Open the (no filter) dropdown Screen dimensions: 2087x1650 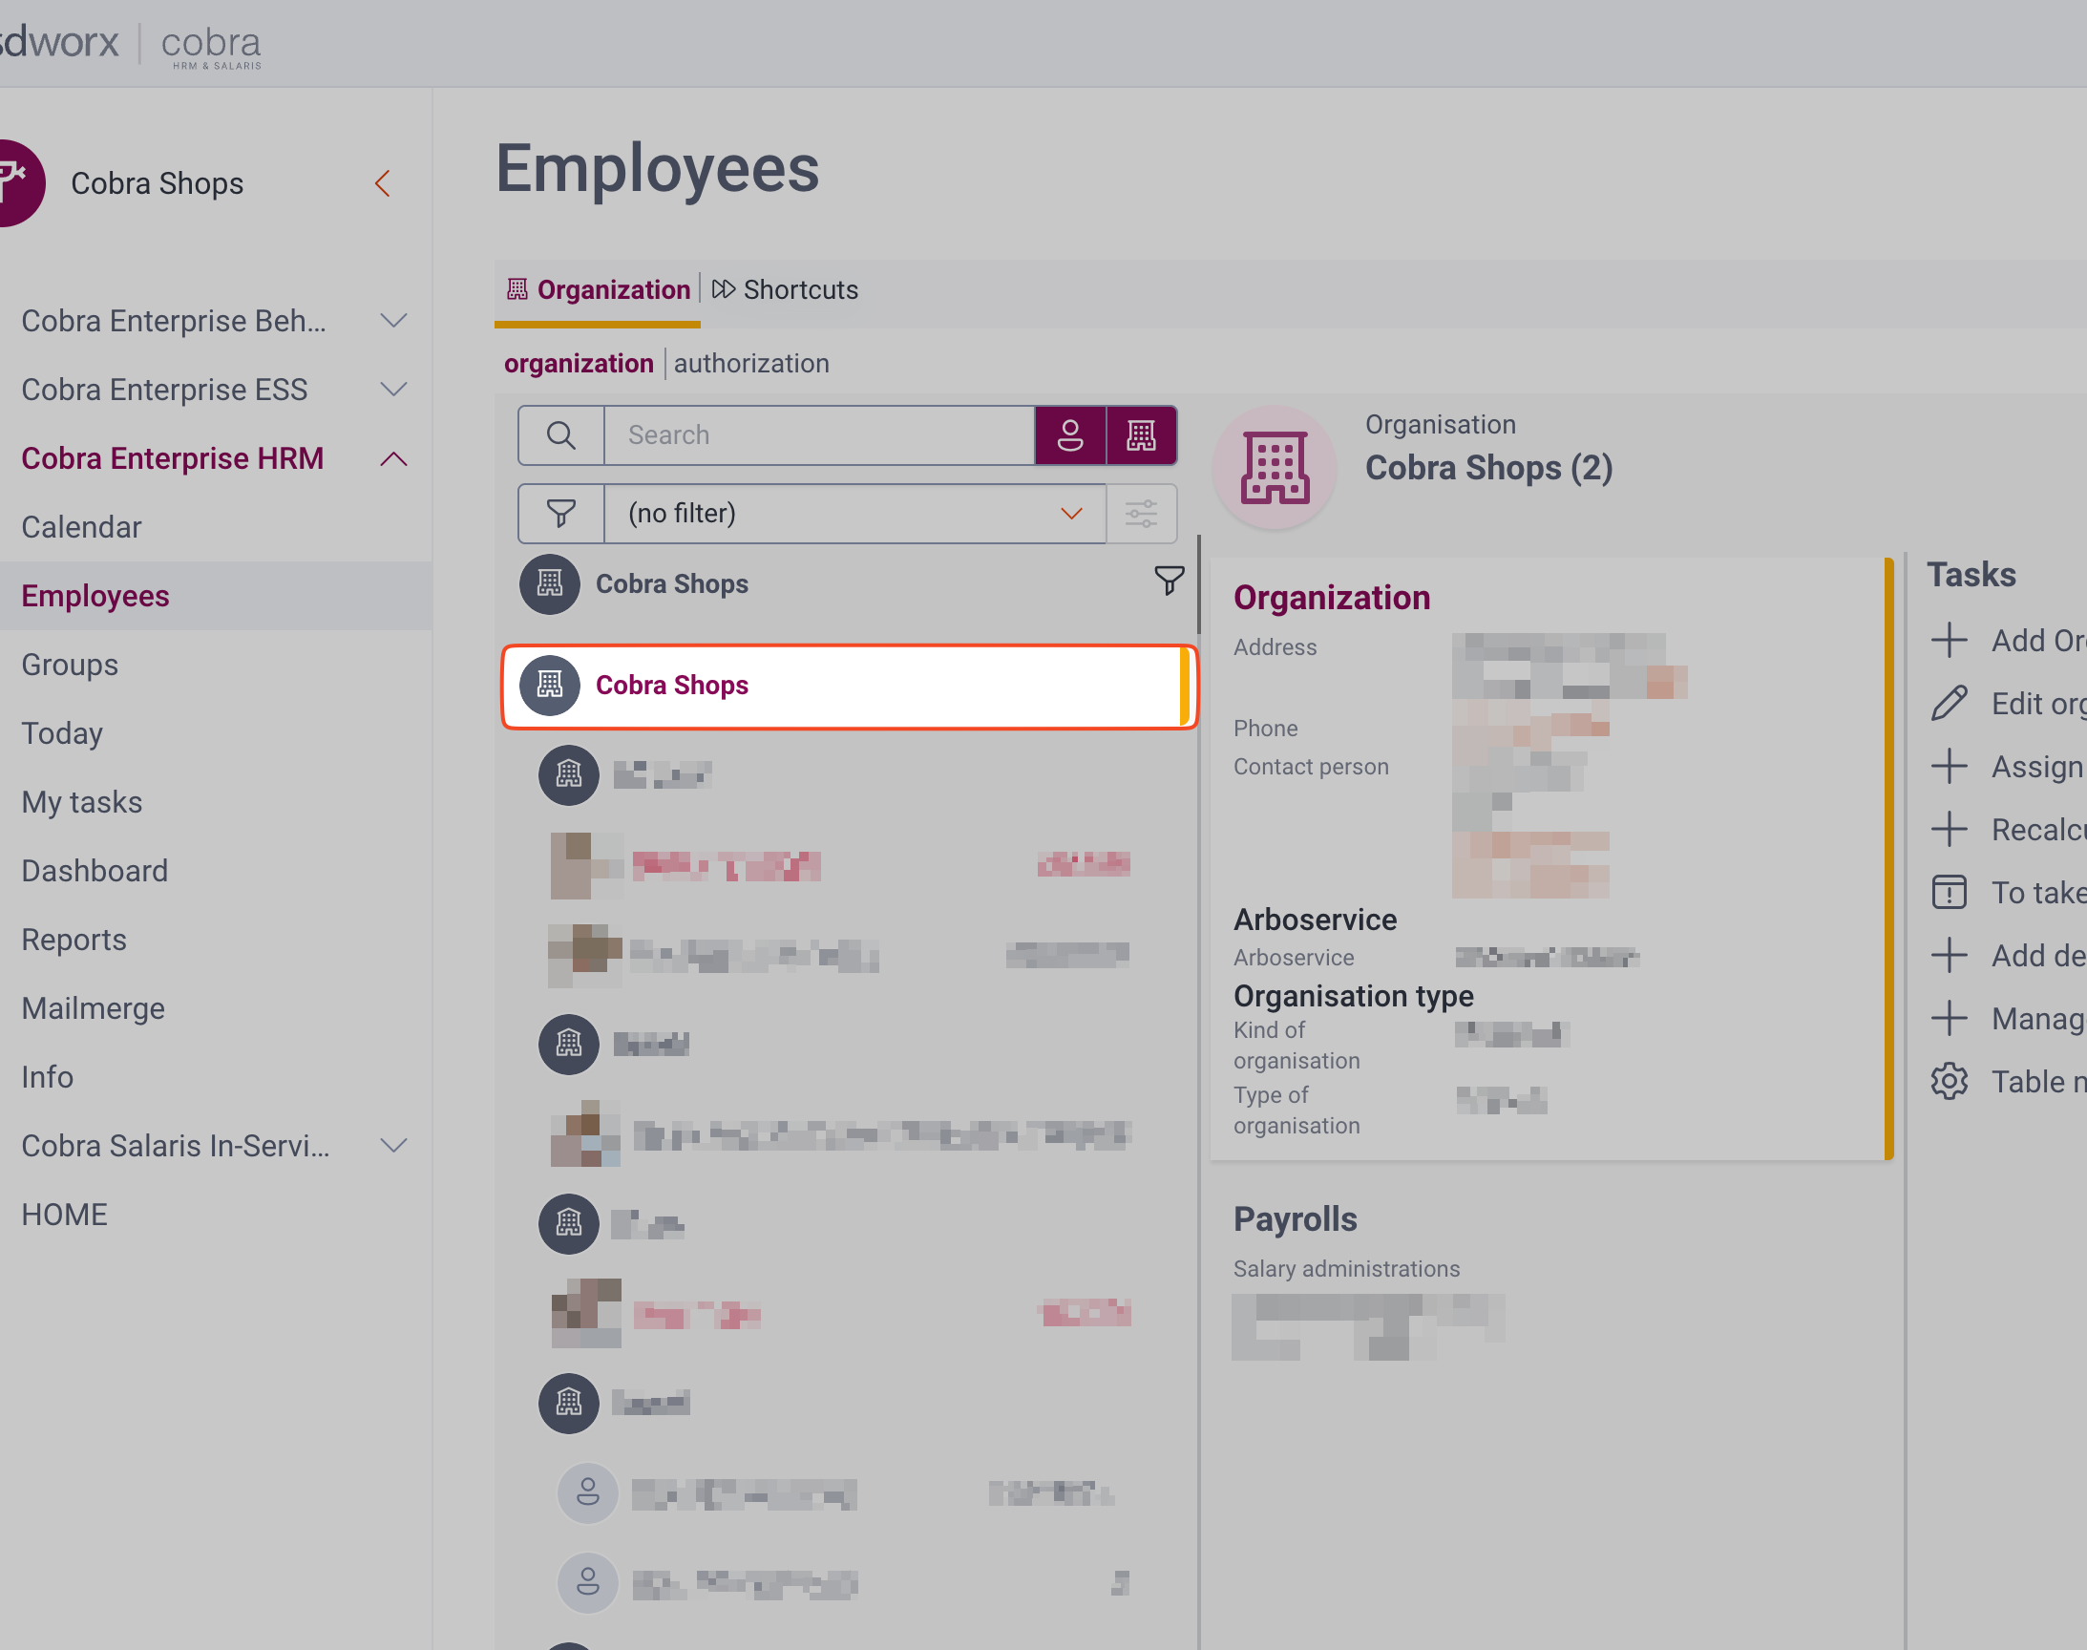click(854, 513)
